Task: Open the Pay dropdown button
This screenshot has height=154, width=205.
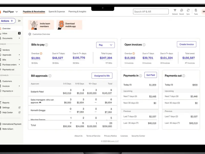Action: 105,45
